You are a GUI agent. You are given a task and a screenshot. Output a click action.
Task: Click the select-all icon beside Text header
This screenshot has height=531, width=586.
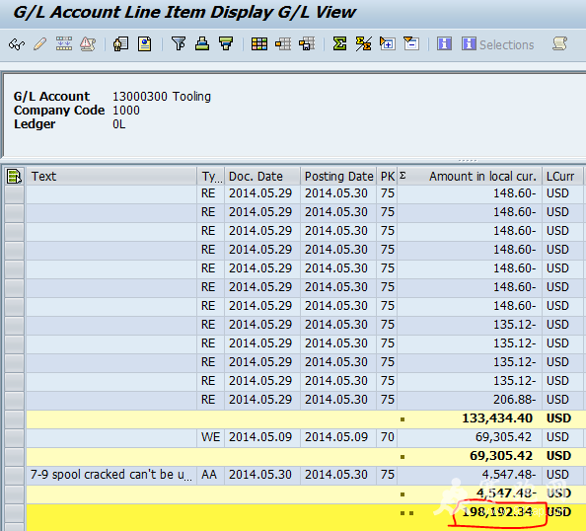pyautogui.click(x=15, y=176)
